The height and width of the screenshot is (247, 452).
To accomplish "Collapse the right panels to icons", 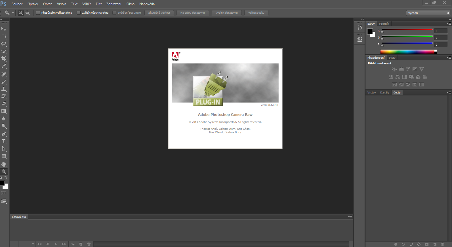I will 449,19.
